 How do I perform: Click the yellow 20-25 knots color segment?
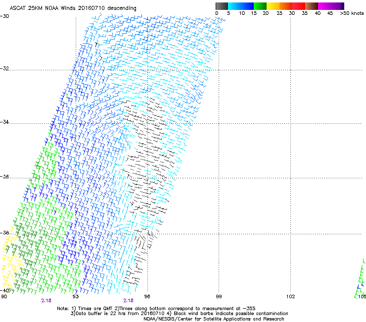pos(273,6)
